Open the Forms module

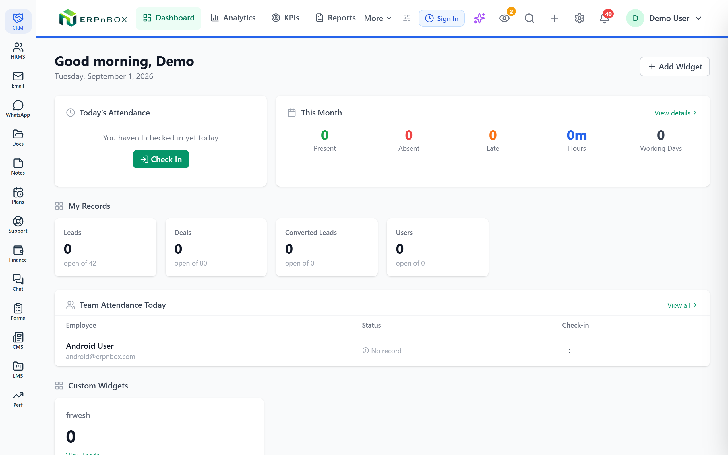18,311
